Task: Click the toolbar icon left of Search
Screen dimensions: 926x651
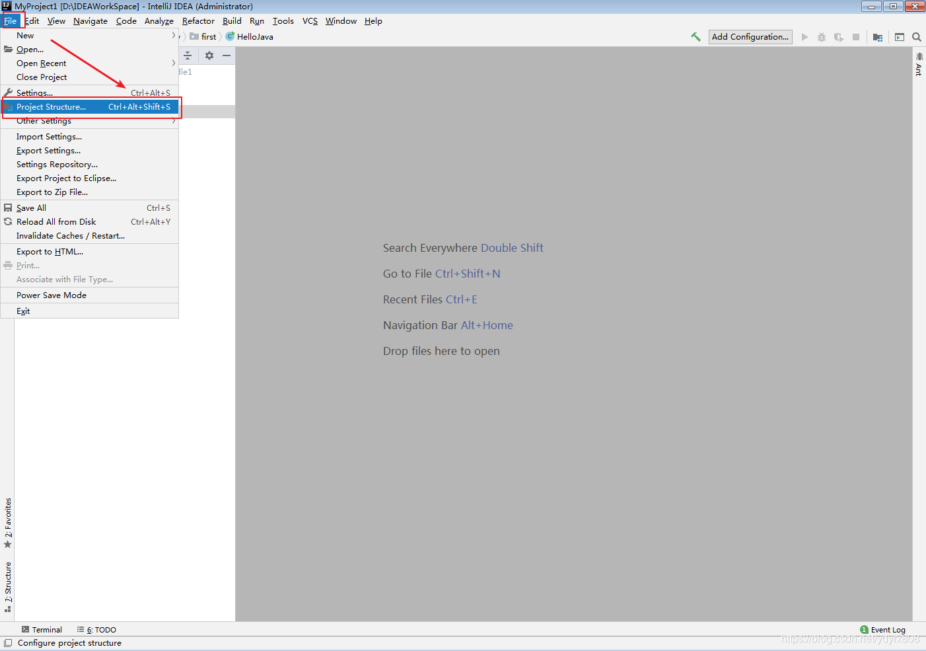Action: click(900, 37)
